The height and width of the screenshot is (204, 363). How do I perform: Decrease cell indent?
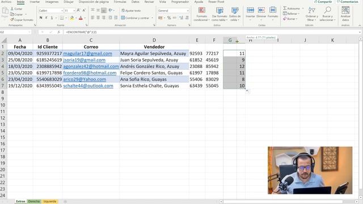pyautogui.click(x=110, y=18)
